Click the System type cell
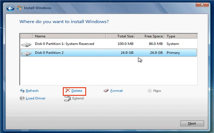Image resolution: width=214 pixels, height=133 pixels. point(173,44)
